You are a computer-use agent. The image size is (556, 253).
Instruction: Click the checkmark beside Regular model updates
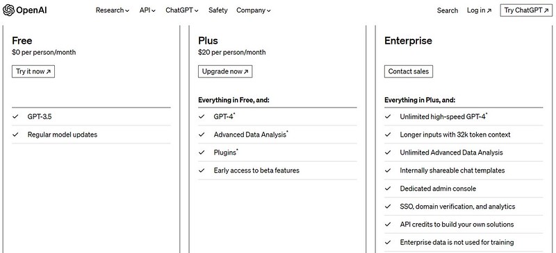15,134
